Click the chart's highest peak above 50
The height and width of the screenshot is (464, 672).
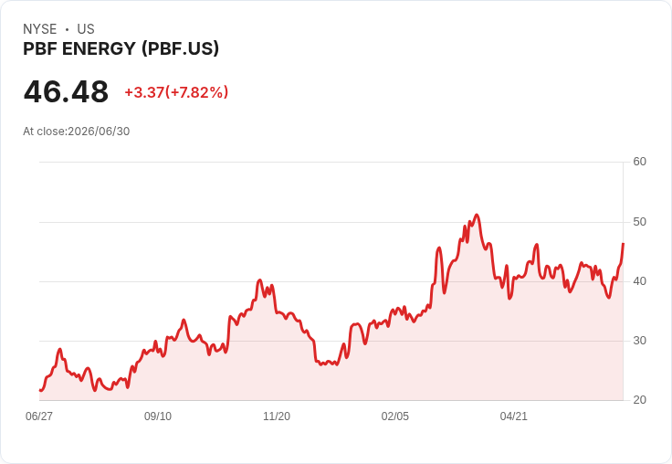[x=477, y=215]
